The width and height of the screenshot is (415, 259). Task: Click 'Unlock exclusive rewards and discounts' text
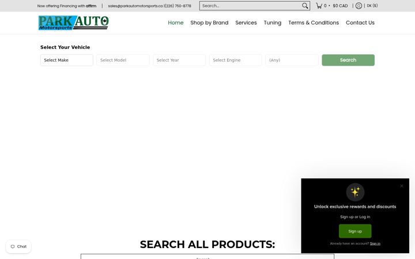pyautogui.click(x=355, y=207)
